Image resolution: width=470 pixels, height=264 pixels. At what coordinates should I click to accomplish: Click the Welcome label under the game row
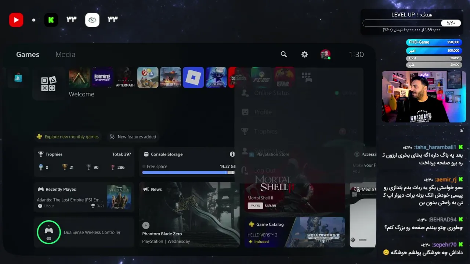pos(82,94)
